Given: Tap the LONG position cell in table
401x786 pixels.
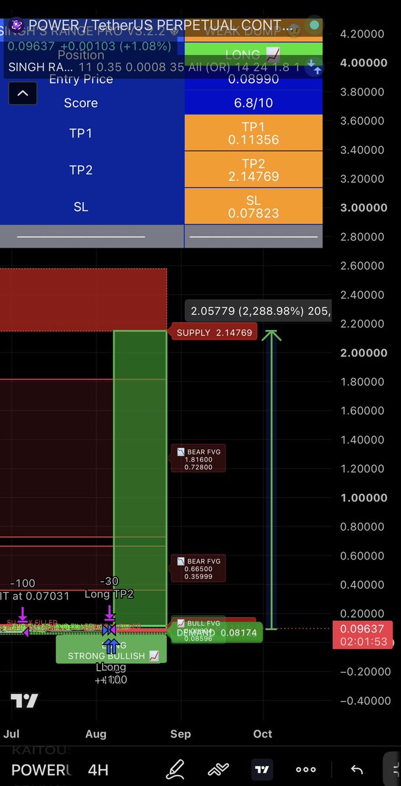Looking at the screenshot, I should pyautogui.click(x=254, y=54).
